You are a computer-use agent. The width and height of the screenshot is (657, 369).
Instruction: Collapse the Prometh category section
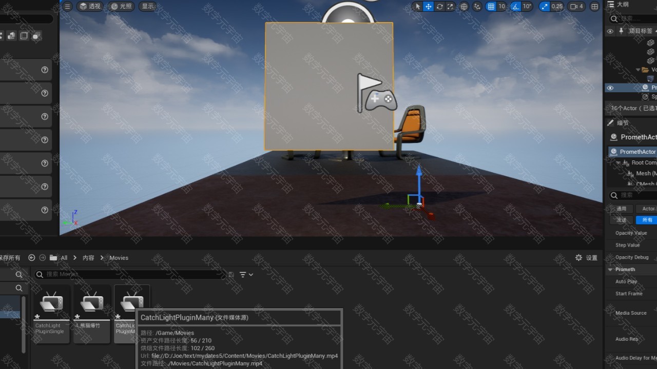click(x=610, y=270)
